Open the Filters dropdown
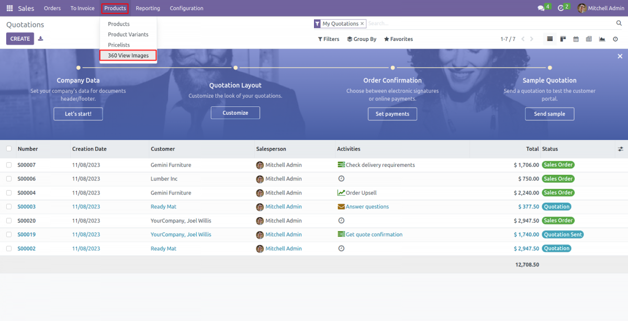This screenshot has height=321, width=628. [328, 39]
